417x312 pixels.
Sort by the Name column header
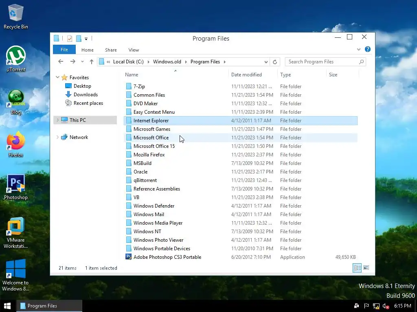click(176, 75)
